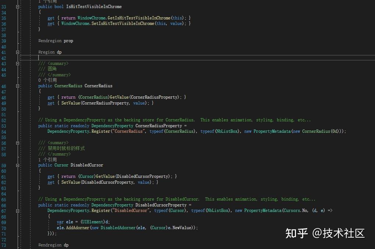Collapse the CornerRadius XML summary comment
The width and height of the screenshot is (375, 249).
tap(17, 63)
